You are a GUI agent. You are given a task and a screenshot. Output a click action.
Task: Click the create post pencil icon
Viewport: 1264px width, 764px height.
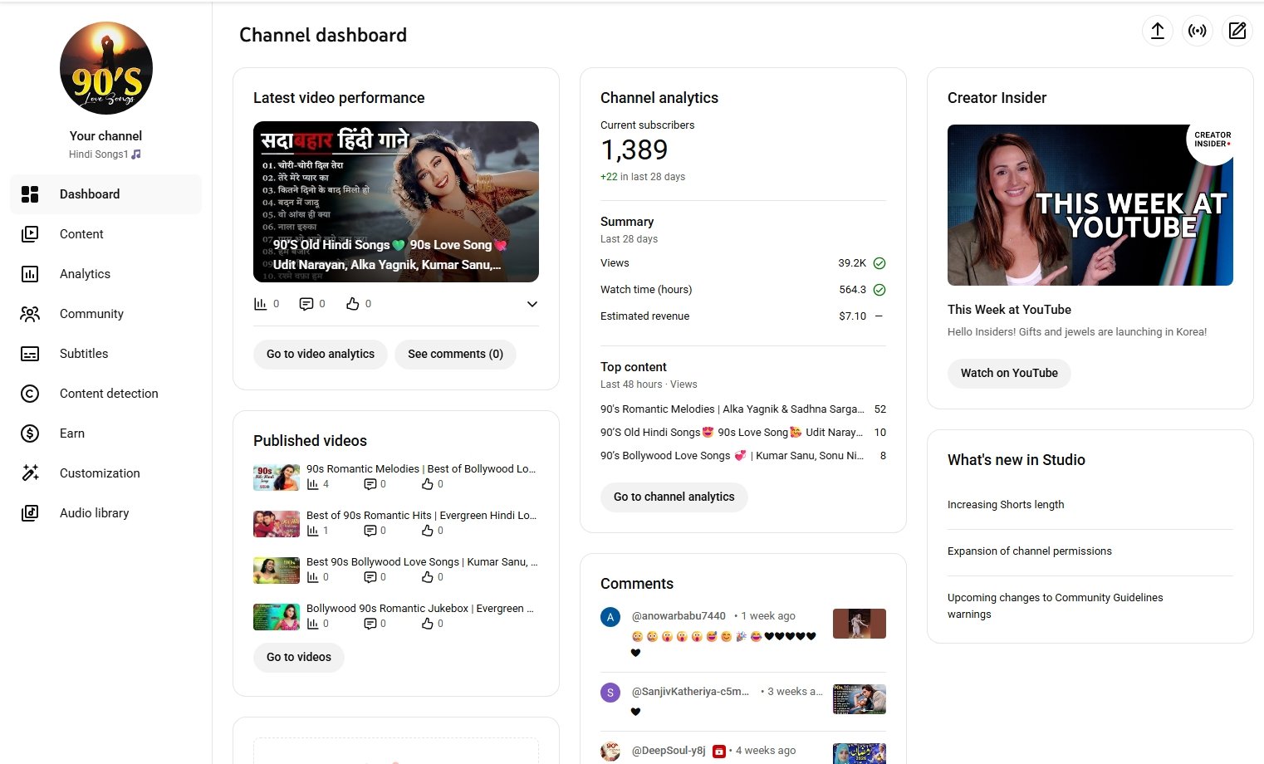pyautogui.click(x=1237, y=32)
